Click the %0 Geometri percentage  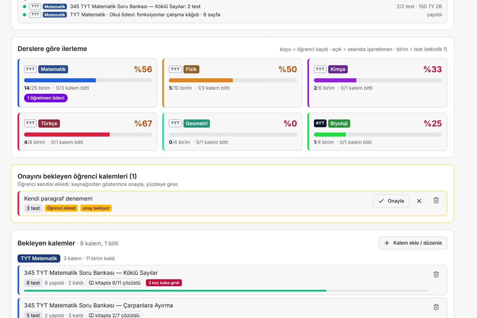coord(290,123)
